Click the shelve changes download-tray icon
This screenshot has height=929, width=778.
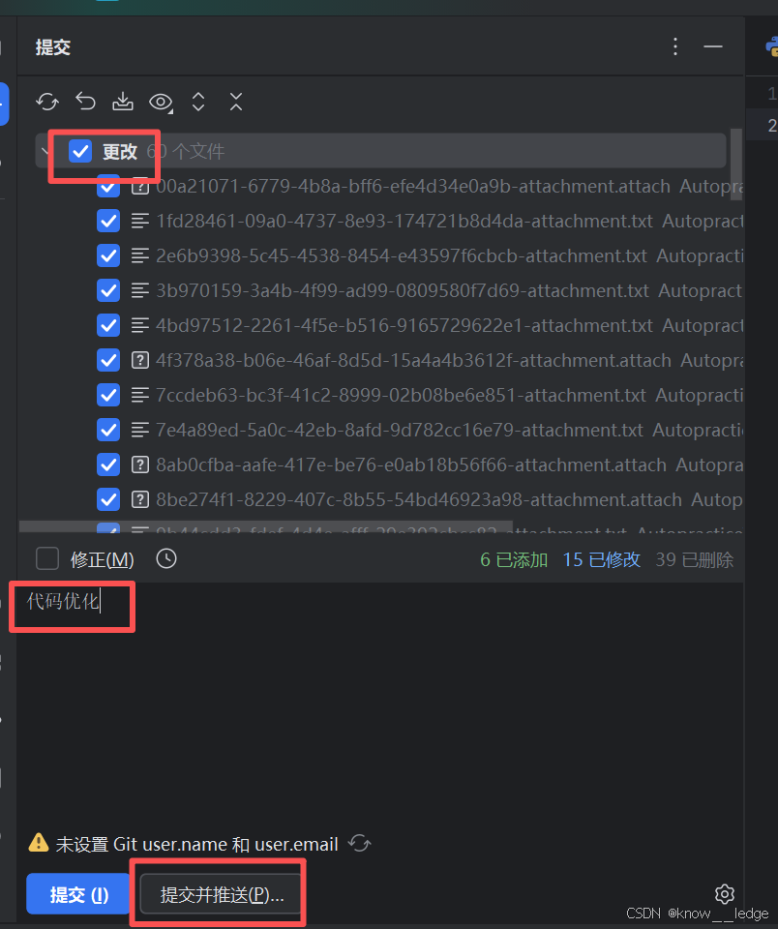click(x=123, y=102)
